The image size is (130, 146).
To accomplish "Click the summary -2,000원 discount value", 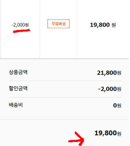I will point(110,89).
